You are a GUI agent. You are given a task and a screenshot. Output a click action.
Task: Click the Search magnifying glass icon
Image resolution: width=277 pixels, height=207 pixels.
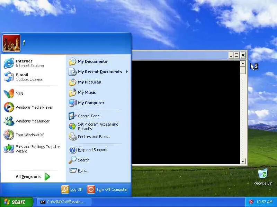coord(72,160)
